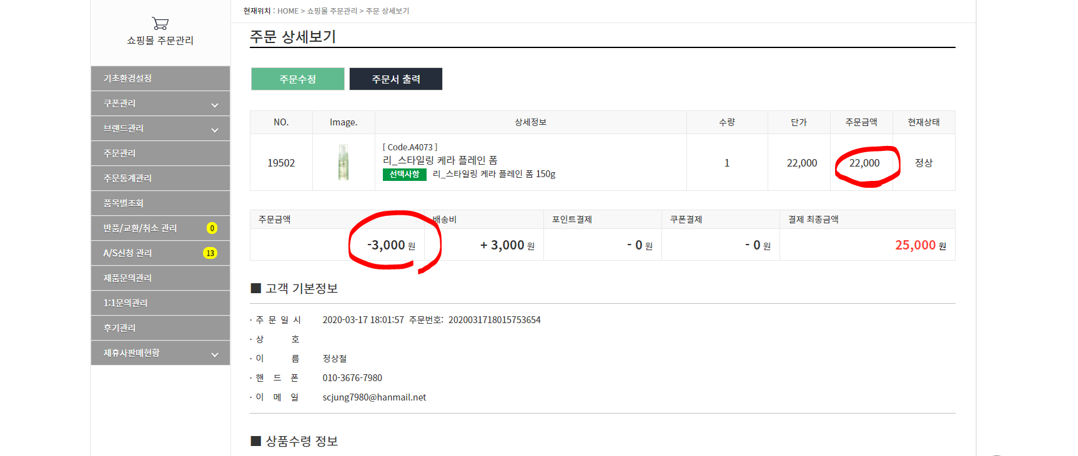This screenshot has width=1078, height=456.
Task: Expand the 브랜드관리 menu chevron
Action: pyautogui.click(x=215, y=130)
